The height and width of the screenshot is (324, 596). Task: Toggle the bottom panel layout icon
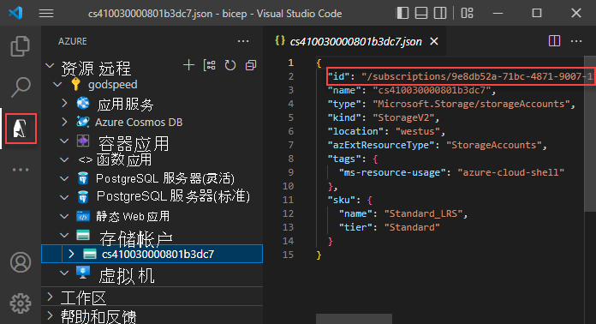pyautogui.click(x=421, y=13)
